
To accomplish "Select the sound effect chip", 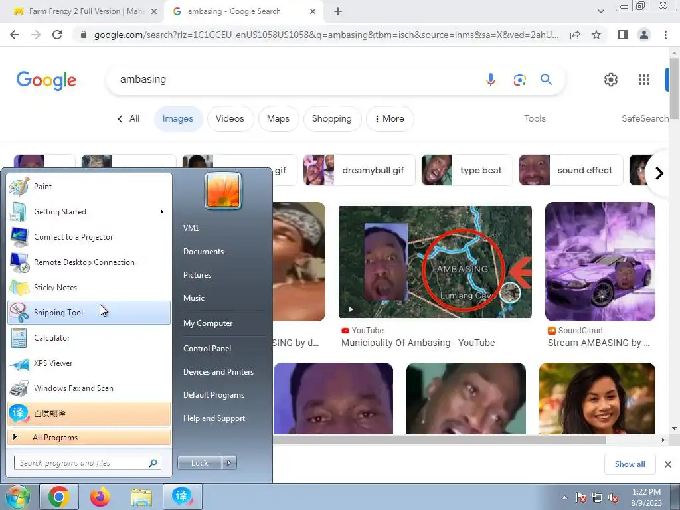I will point(570,170).
